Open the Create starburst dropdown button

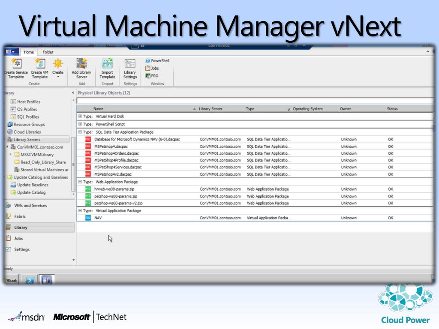coord(58,69)
